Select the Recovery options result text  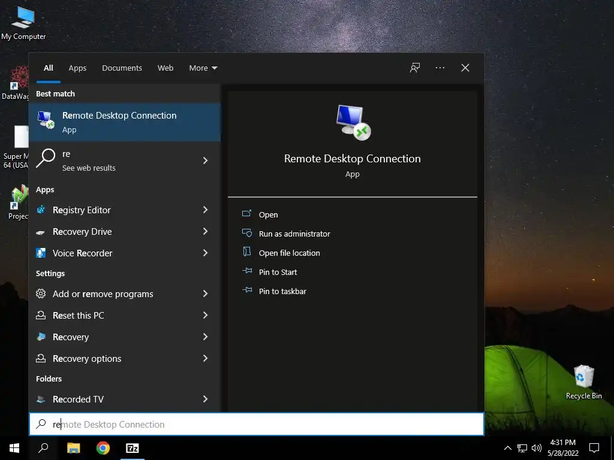(87, 358)
